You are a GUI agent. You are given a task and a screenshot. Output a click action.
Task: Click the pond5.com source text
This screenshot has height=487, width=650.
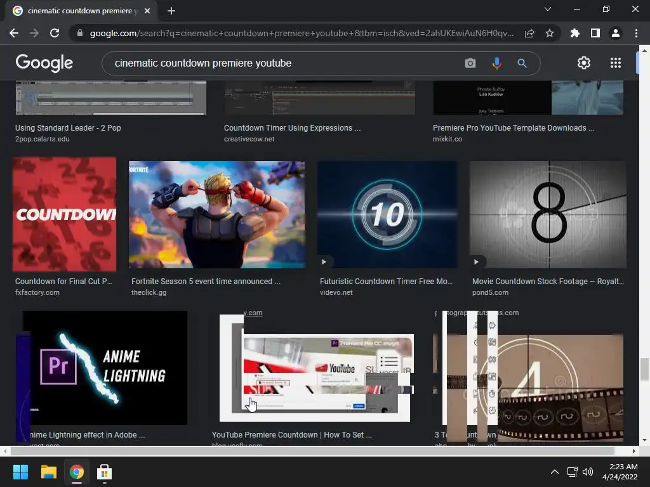490,292
